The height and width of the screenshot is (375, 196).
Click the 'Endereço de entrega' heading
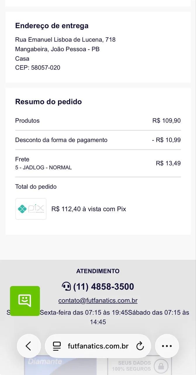pos(52,26)
